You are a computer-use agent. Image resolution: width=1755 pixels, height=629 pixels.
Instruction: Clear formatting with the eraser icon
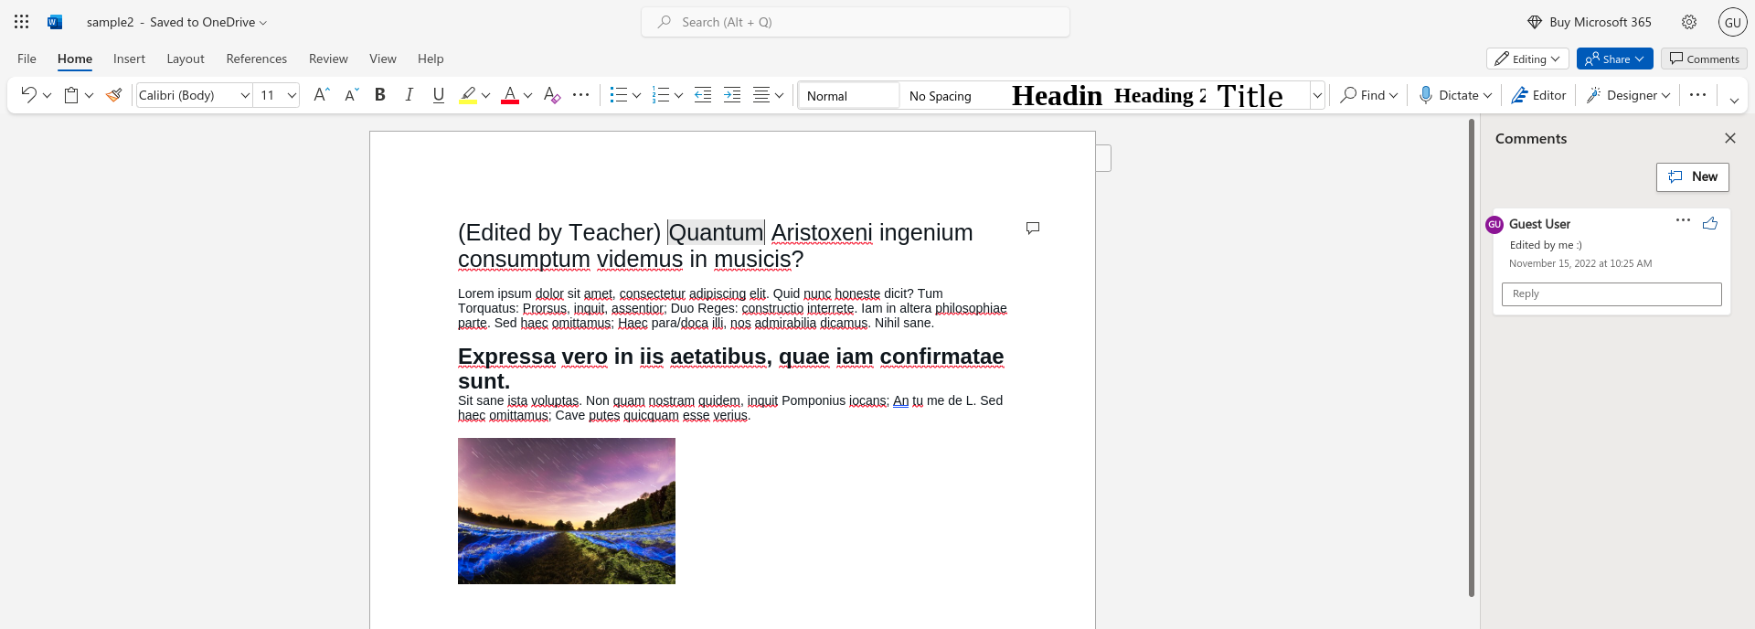(x=551, y=95)
